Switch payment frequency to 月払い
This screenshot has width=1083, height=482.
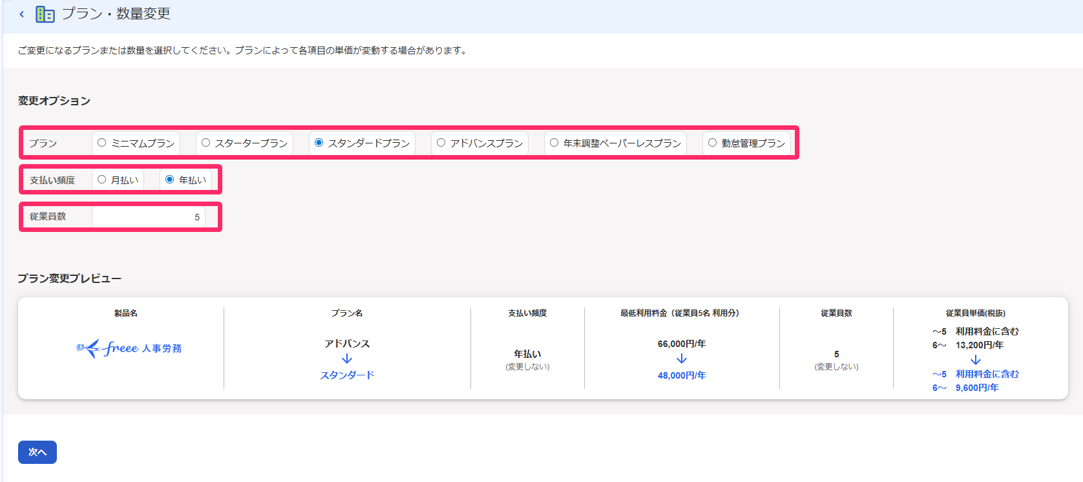(x=118, y=180)
